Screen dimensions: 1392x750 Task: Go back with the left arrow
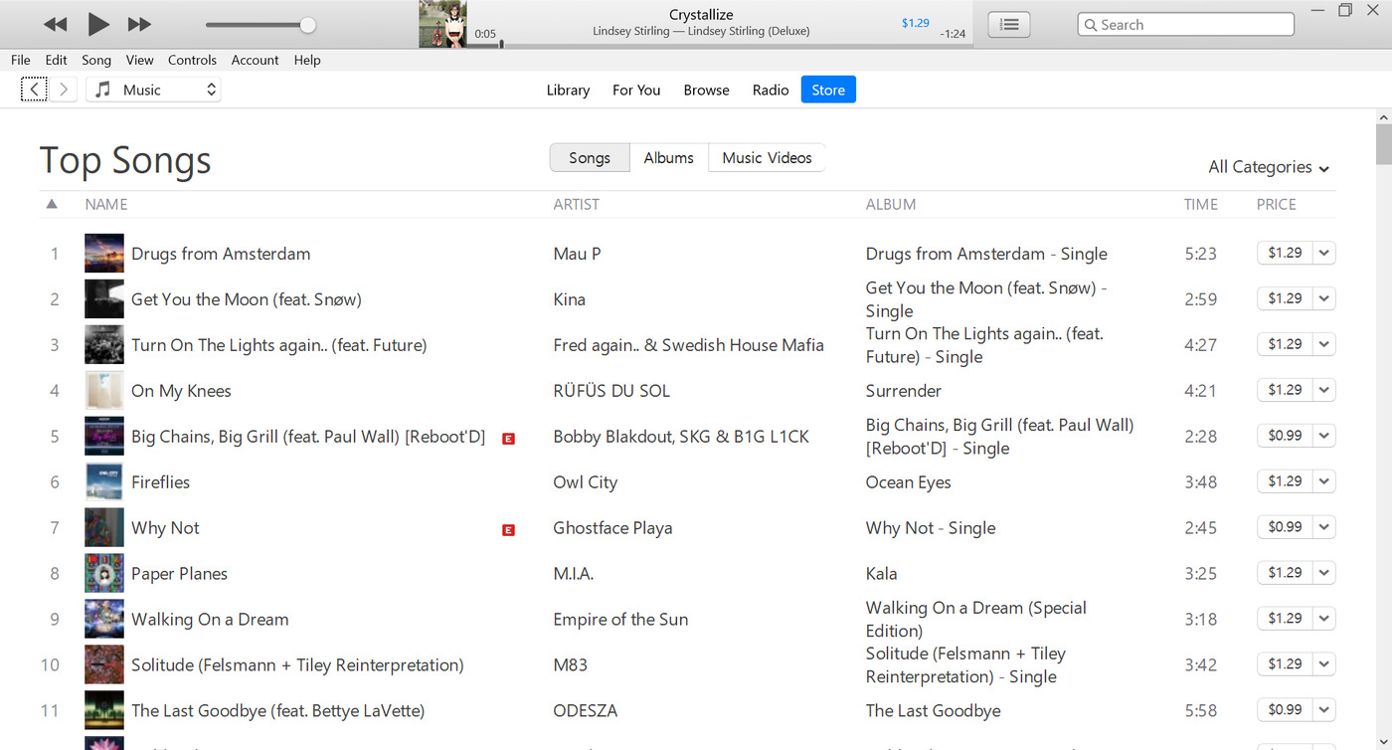coord(34,90)
